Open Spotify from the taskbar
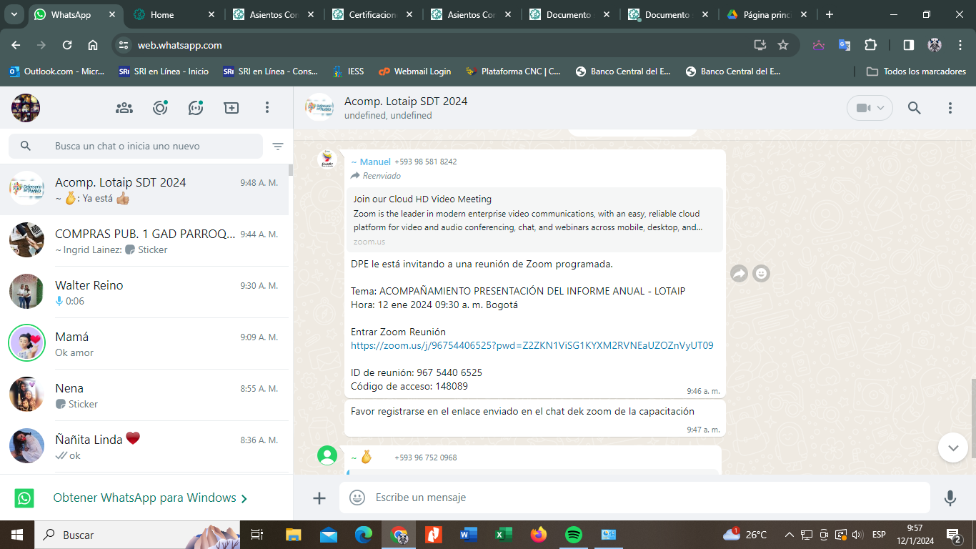This screenshot has width=976, height=549. [573, 535]
